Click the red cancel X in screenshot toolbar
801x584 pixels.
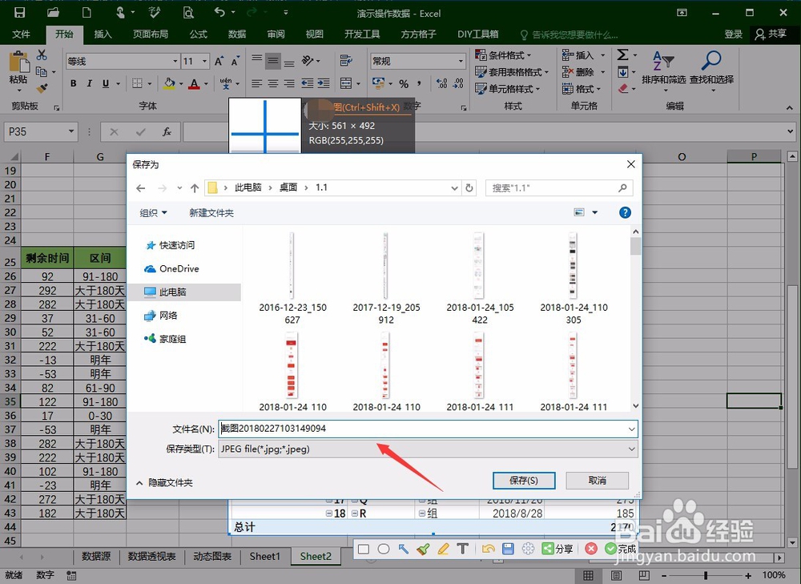[591, 549]
